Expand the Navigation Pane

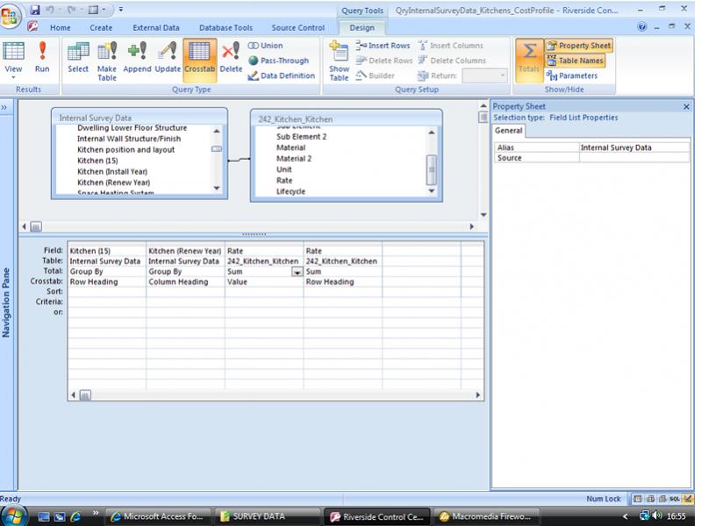click(x=5, y=107)
